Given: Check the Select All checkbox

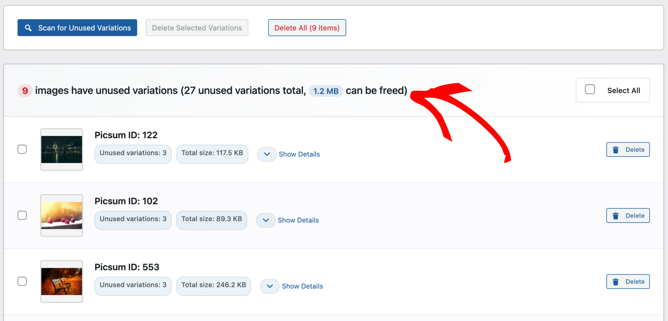Looking at the screenshot, I should pyautogui.click(x=590, y=89).
